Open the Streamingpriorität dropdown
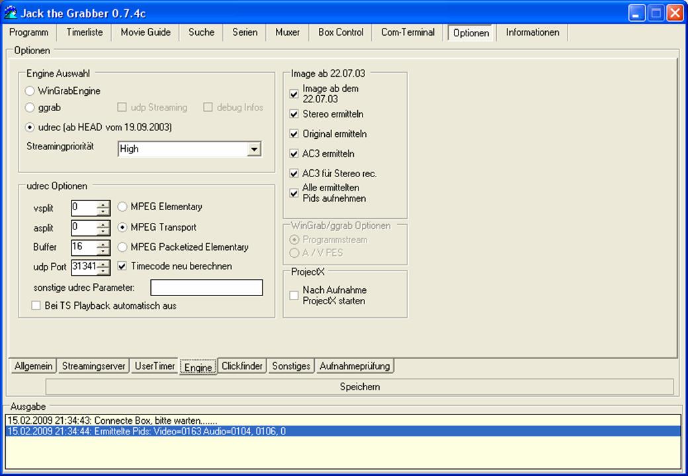 point(253,149)
